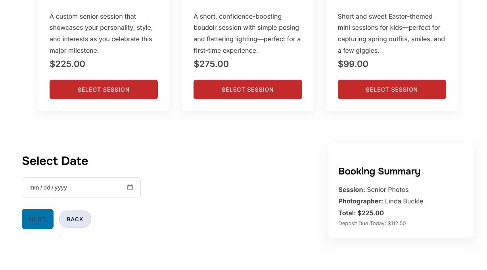This screenshot has width=487, height=270.
Task: Click the $225.00 session price
Action: pos(67,64)
